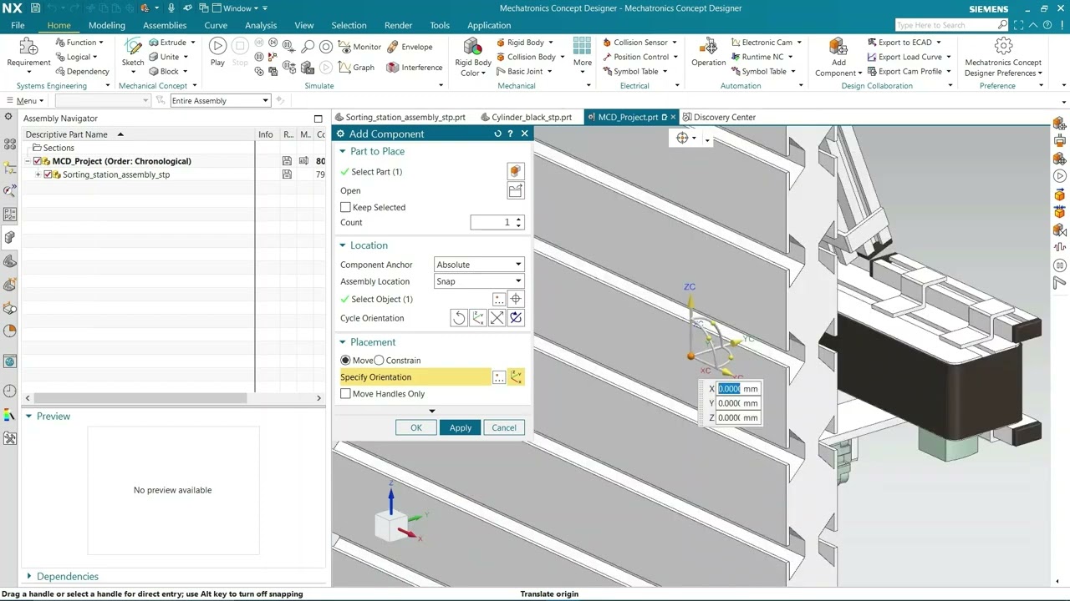1070x601 pixels.
Task: Select the Collision Body command
Action: (525, 57)
